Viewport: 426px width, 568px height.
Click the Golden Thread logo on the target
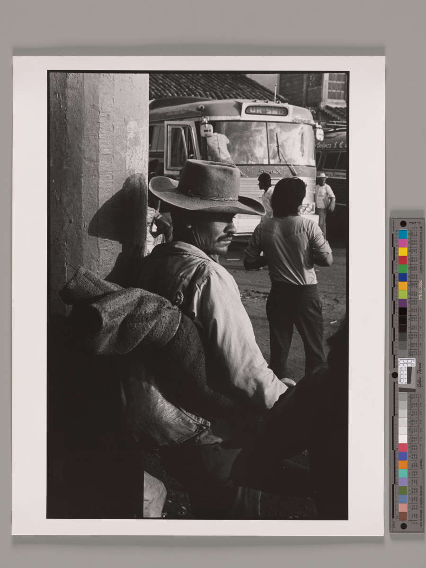tap(419, 375)
